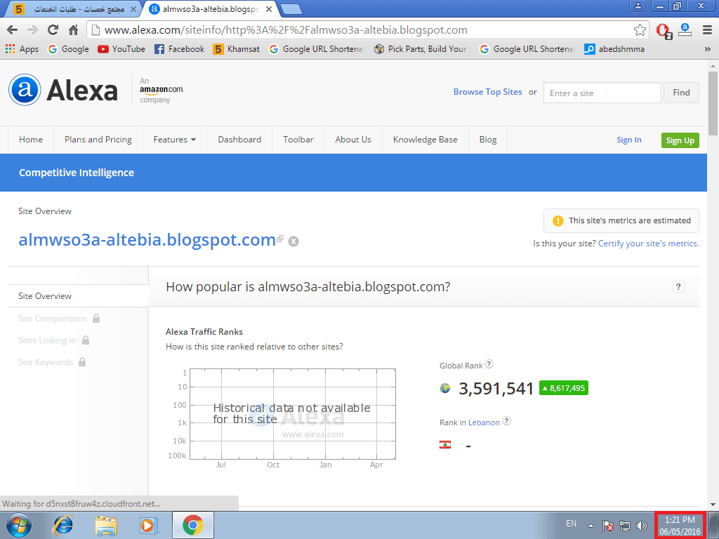Click the address bar URL
The width and height of the screenshot is (719, 539).
tap(286, 30)
